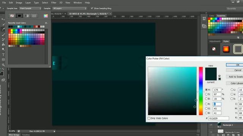Click the out-of-gamut warning icon in Color Picker
This screenshot has width=243, height=136.
click(x=219, y=76)
